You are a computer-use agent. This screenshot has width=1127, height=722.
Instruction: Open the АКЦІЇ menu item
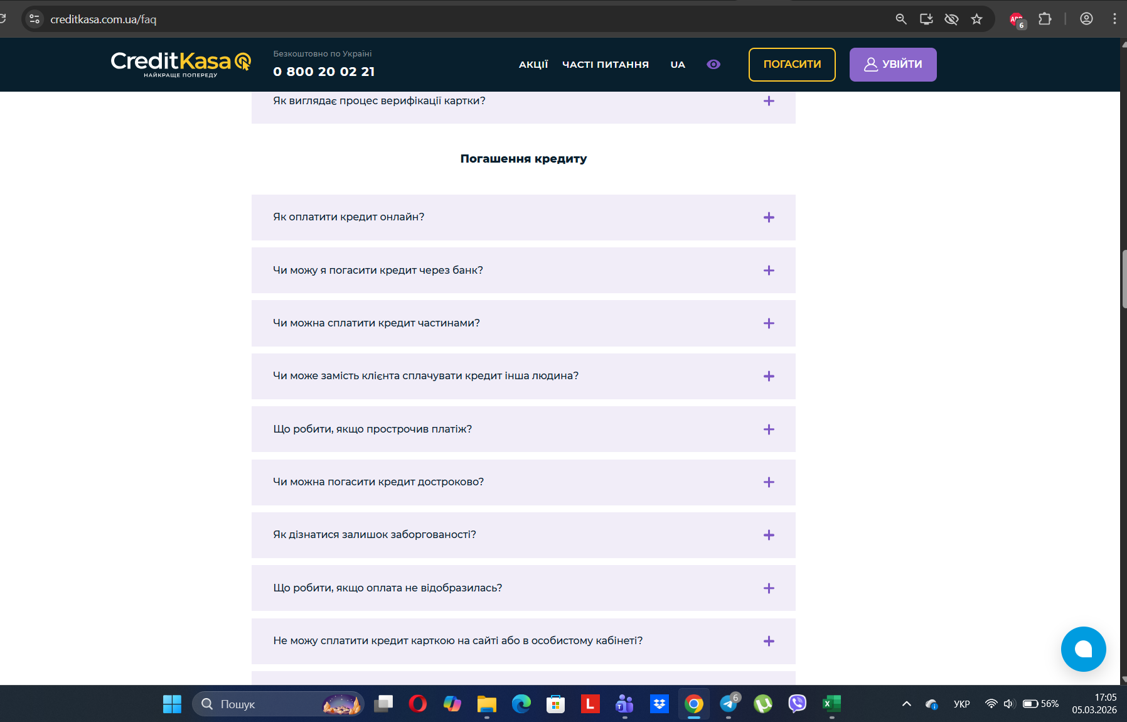click(533, 64)
